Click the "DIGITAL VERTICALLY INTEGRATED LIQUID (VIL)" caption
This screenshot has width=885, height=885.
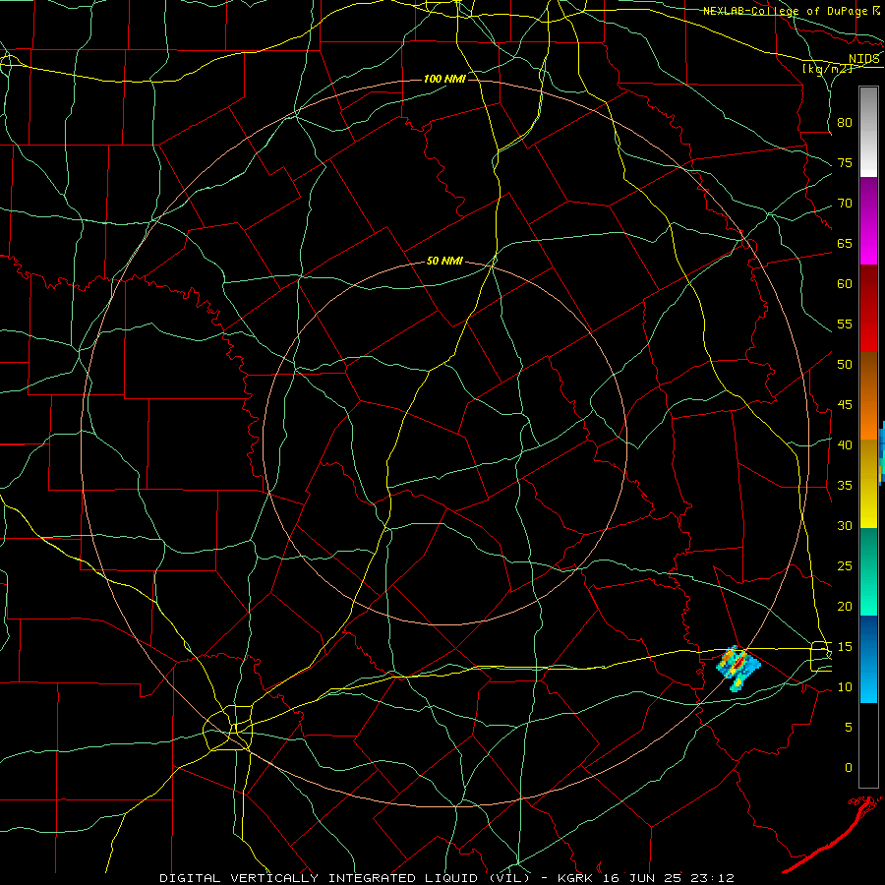(345, 878)
